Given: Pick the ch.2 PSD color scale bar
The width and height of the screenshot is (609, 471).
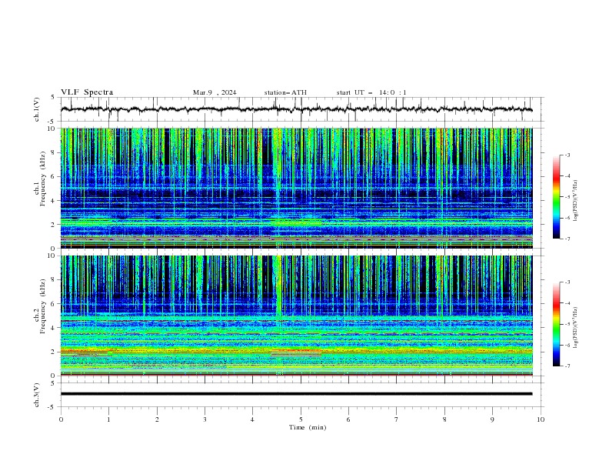Looking at the screenshot, I should [556, 324].
